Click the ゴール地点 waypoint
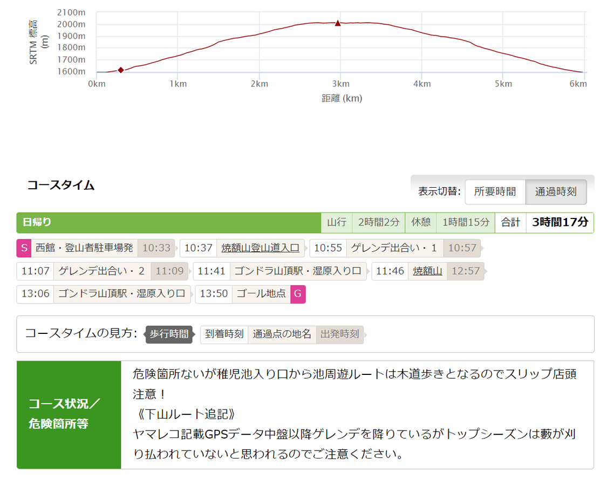The image size is (607, 479). 261,294
